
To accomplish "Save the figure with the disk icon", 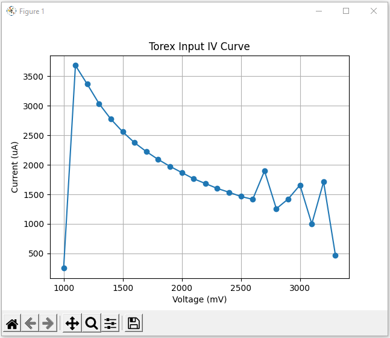I will (134, 324).
